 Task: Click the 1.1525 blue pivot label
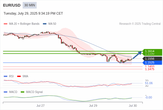(x=152, y=62)
